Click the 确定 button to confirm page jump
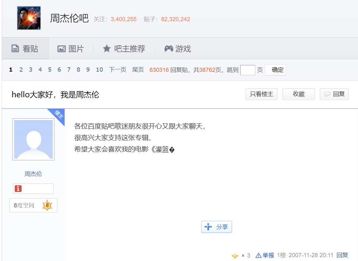The height and width of the screenshot is (261, 358). tap(275, 70)
